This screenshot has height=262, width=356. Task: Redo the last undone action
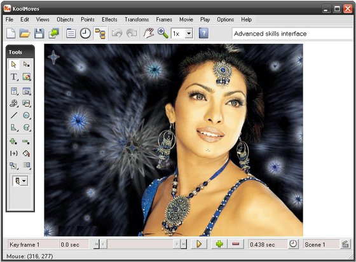(132, 33)
